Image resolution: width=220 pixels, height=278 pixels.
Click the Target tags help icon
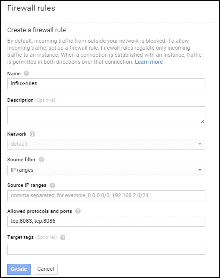[x=63, y=237]
